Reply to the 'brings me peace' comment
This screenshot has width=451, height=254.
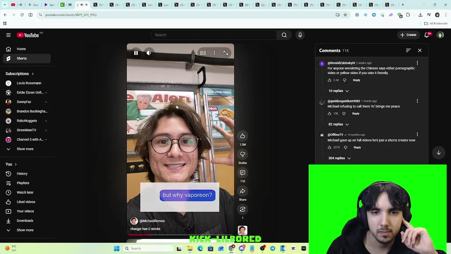[x=356, y=114]
